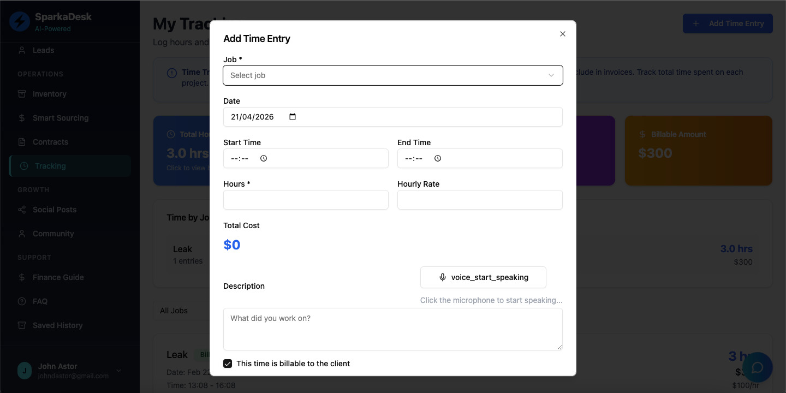The image size is (786, 393).
Task: Click the Total Hours card
Action: (182, 151)
